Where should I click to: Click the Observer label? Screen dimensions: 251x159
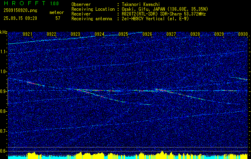[81, 4]
